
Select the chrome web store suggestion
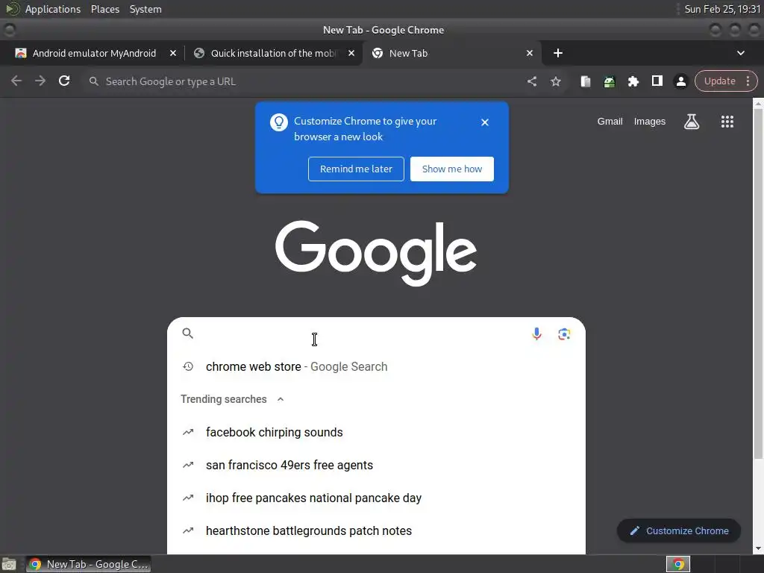click(376, 366)
